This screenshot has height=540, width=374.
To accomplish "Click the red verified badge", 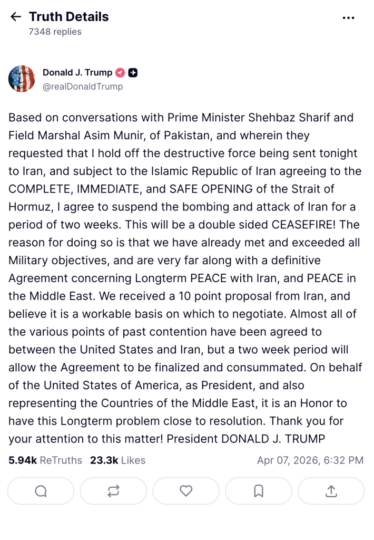I will (120, 73).
